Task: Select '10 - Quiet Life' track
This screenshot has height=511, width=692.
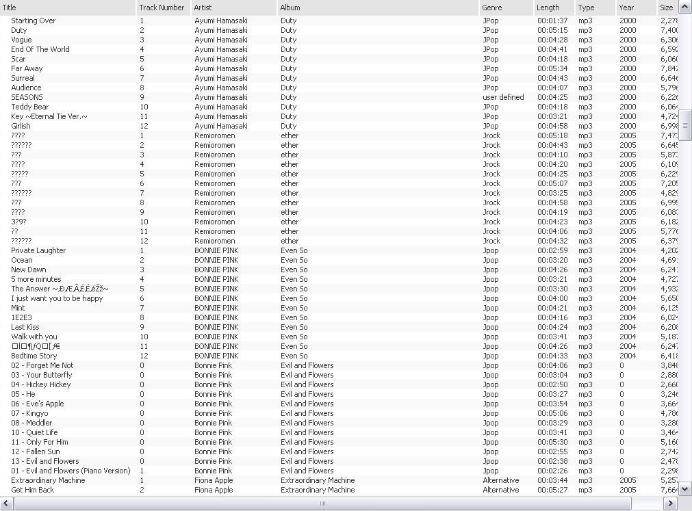Action: pos(34,432)
